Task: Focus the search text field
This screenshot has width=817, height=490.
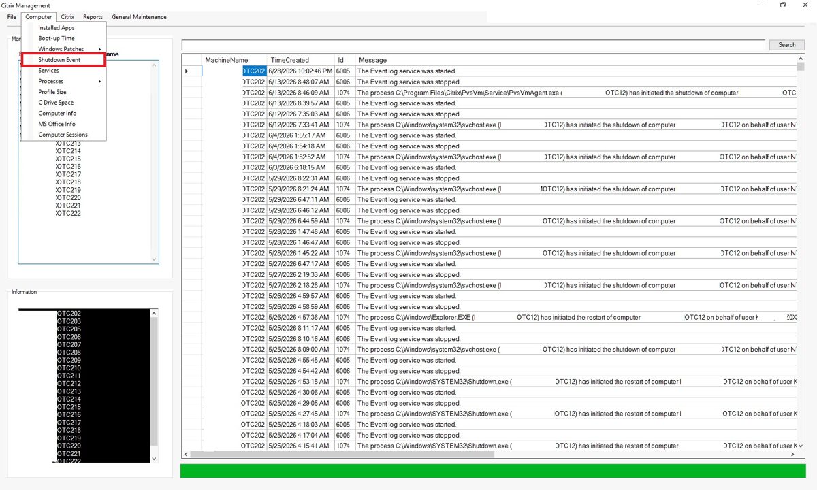Action: coord(474,45)
